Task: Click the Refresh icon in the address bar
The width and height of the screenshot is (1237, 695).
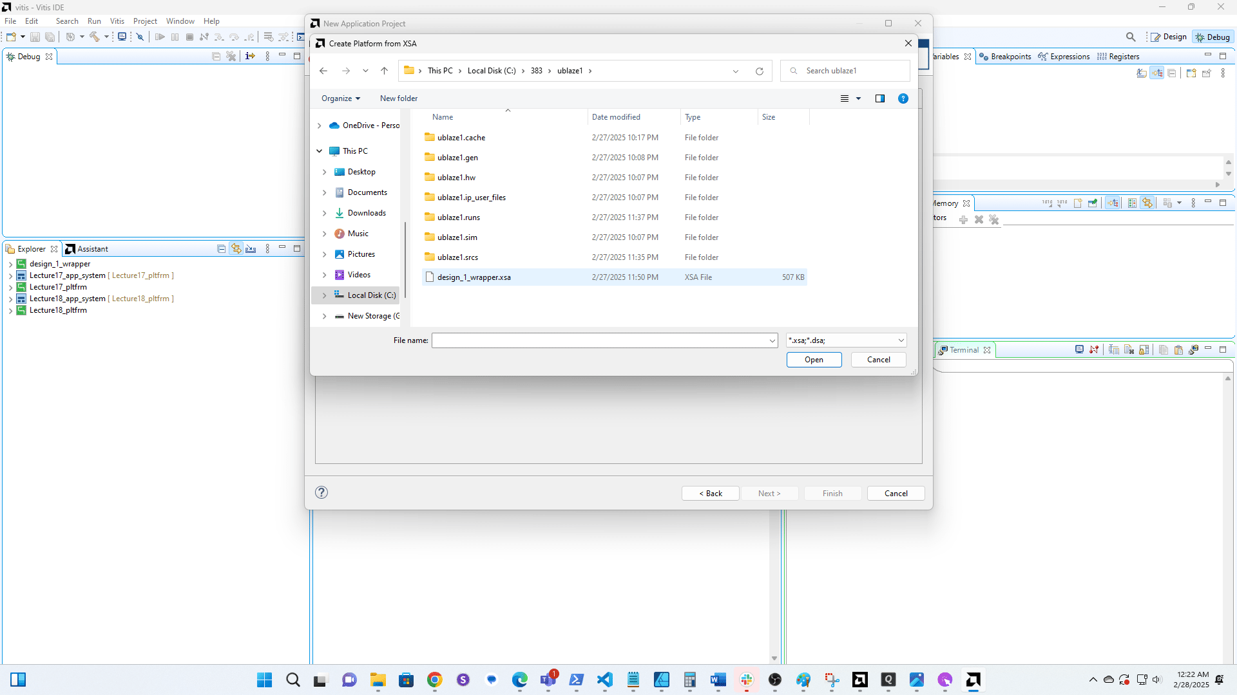Action: coord(760,71)
